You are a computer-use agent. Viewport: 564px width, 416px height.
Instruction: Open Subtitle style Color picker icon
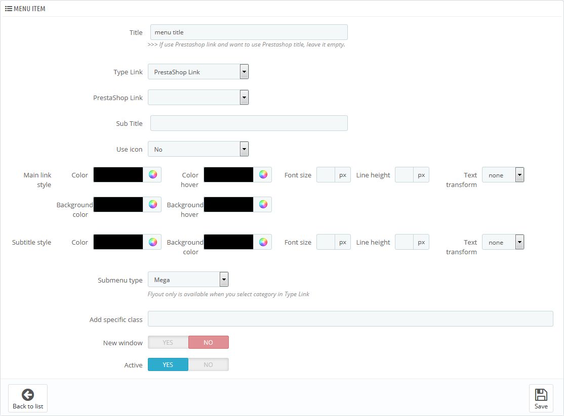click(152, 242)
